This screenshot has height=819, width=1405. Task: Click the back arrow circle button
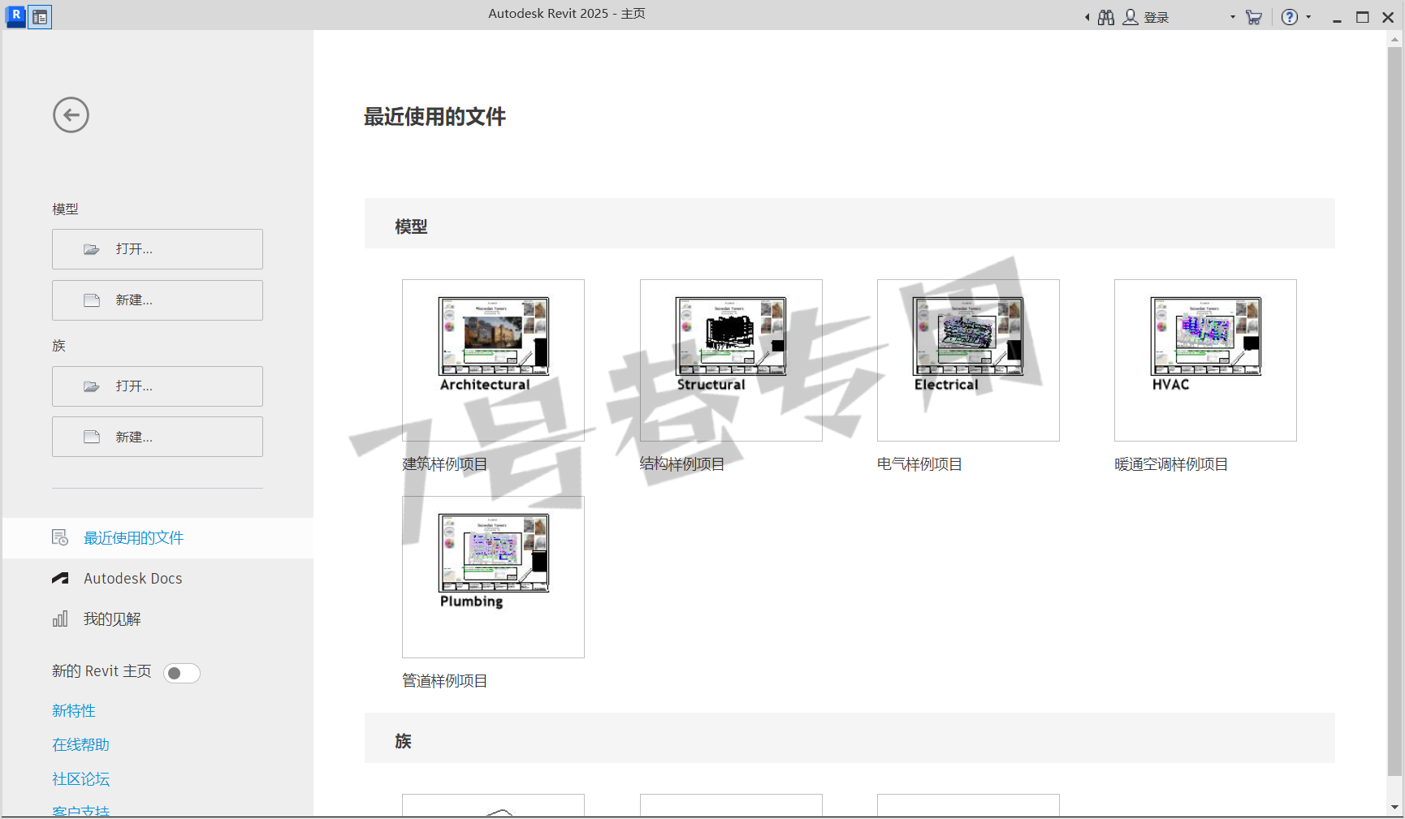click(x=71, y=115)
